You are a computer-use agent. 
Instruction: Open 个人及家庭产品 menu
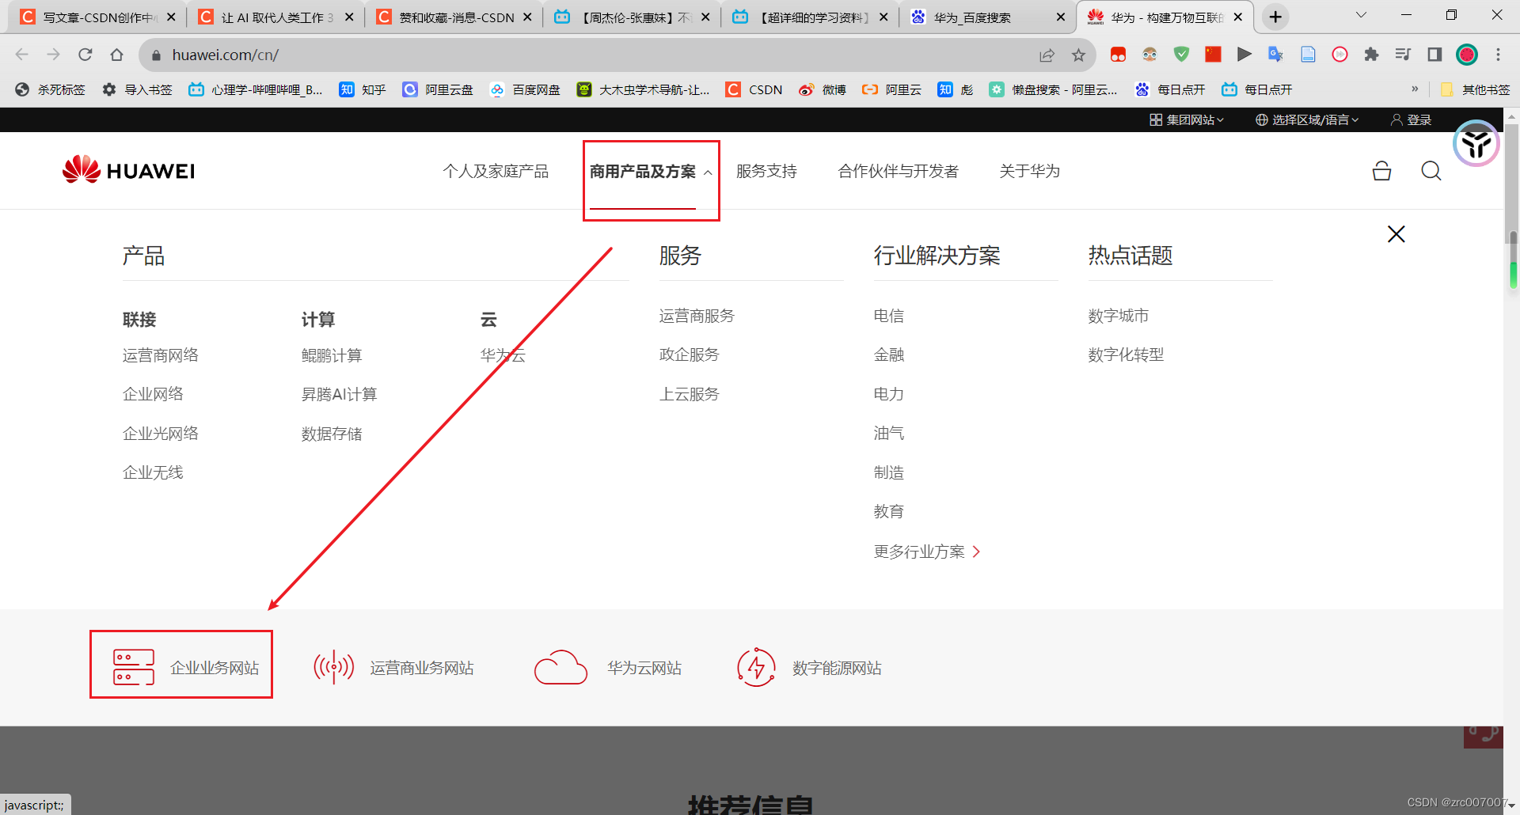tap(496, 171)
